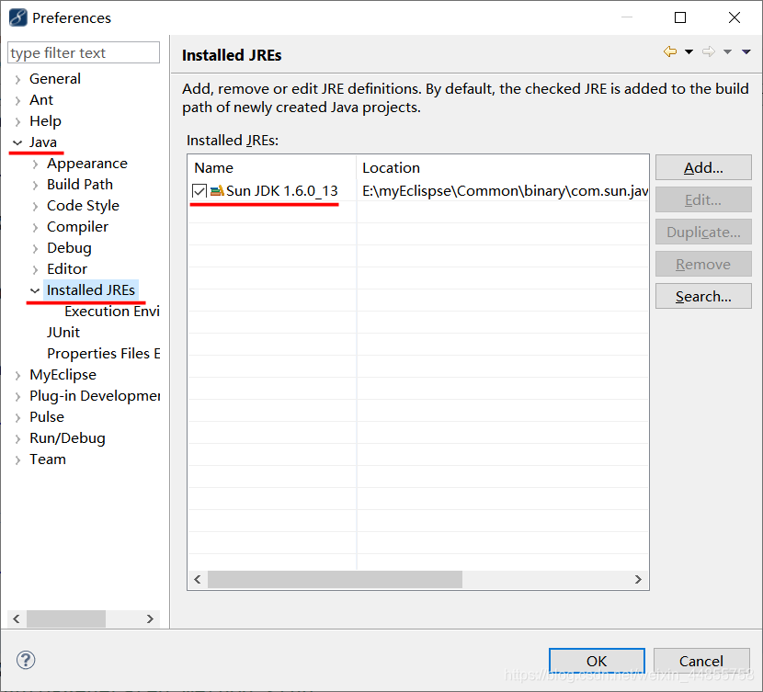This screenshot has height=692, width=763.
Task: Click the help question mark icon
Action: click(x=26, y=660)
